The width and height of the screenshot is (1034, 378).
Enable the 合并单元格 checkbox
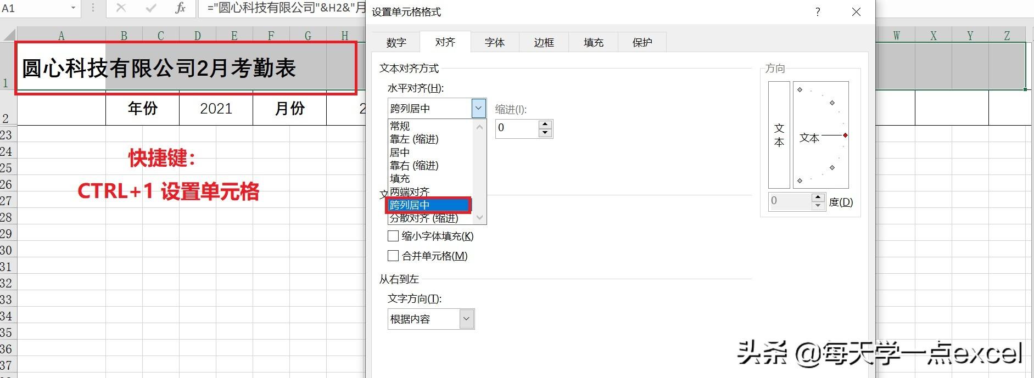[393, 256]
